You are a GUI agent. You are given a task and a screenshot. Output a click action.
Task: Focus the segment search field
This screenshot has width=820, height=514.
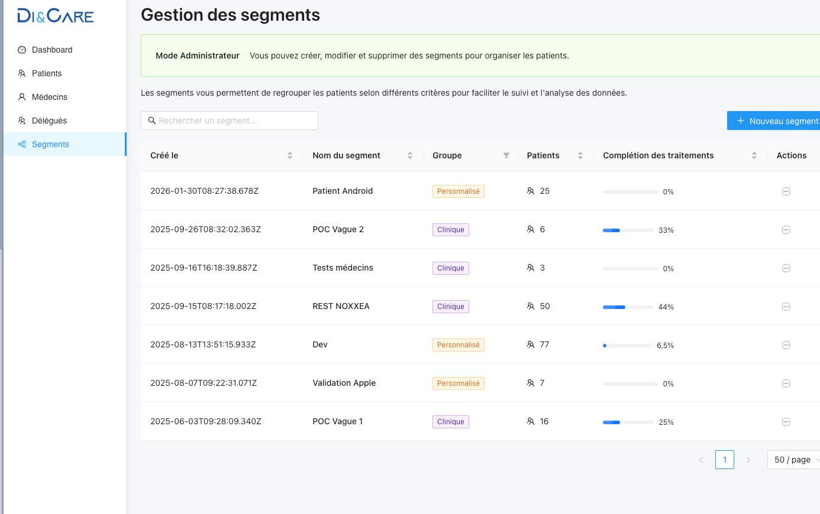230,121
